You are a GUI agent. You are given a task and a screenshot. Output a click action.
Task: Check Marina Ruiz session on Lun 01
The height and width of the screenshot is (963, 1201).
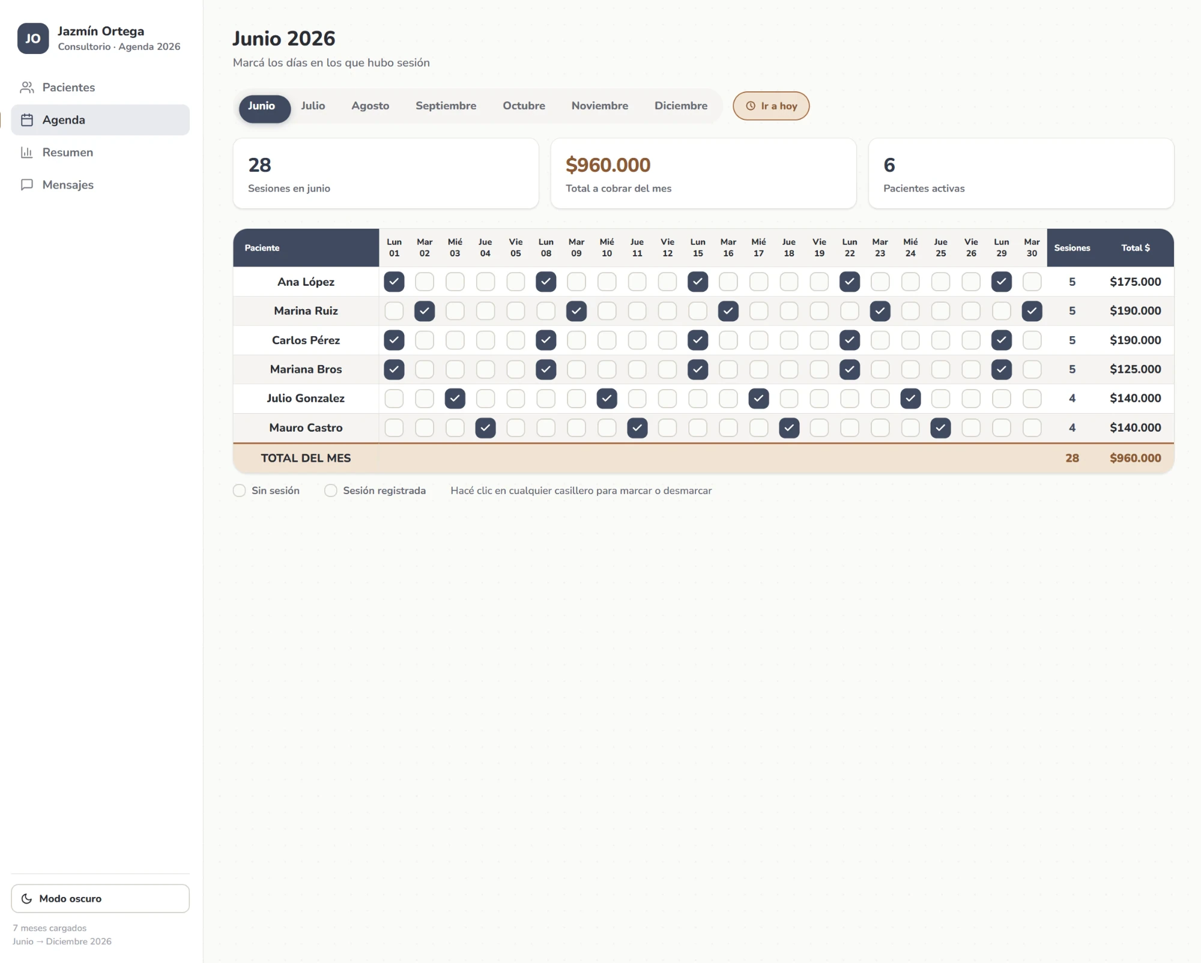(x=394, y=311)
